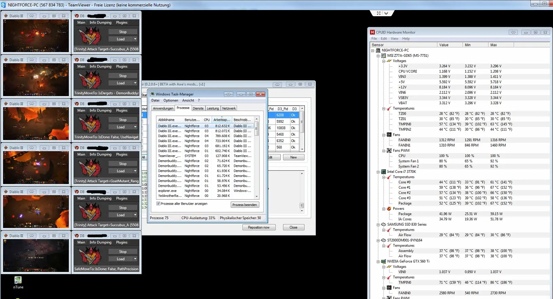Select the CPU VCORE sensor row
553x299 pixels.
pyautogui.click(x=460, y=71)
